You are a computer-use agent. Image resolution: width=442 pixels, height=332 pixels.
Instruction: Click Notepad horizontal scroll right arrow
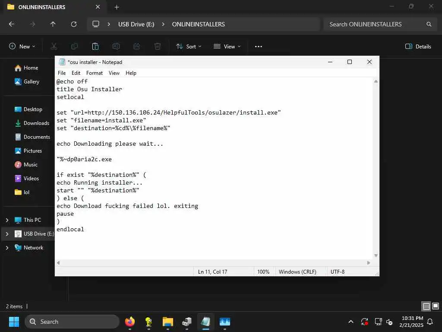369,263
